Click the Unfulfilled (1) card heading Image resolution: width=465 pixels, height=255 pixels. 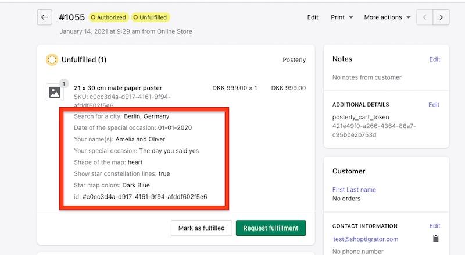(x=84, y=60)
